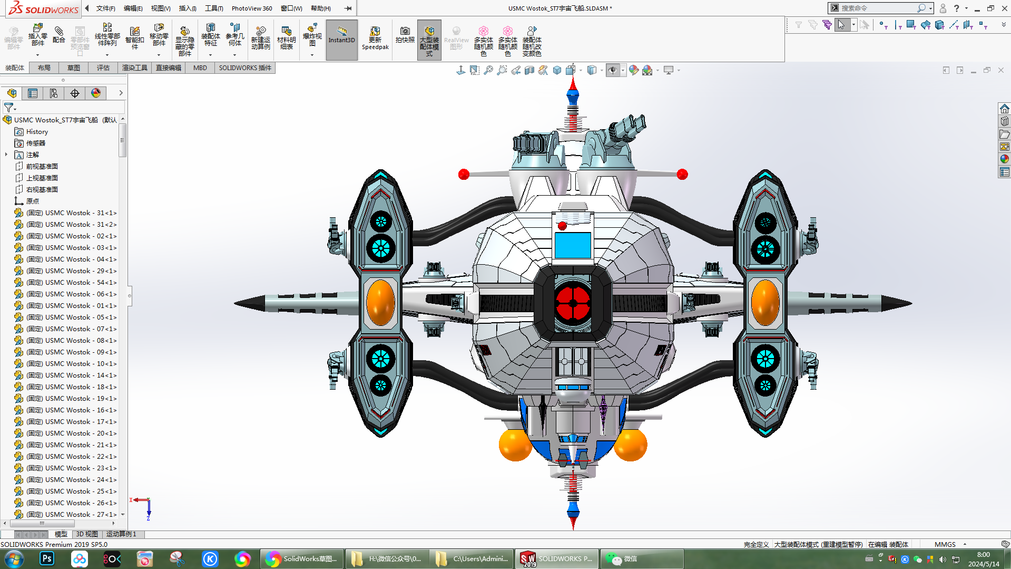Click the 参考几何体 (Reference Geometry) tool

click(235, 35)
